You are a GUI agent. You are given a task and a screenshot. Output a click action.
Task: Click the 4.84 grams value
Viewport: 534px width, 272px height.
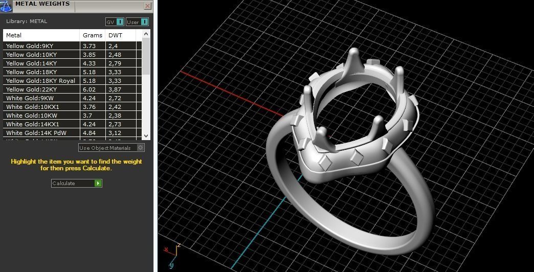(89, 133)
